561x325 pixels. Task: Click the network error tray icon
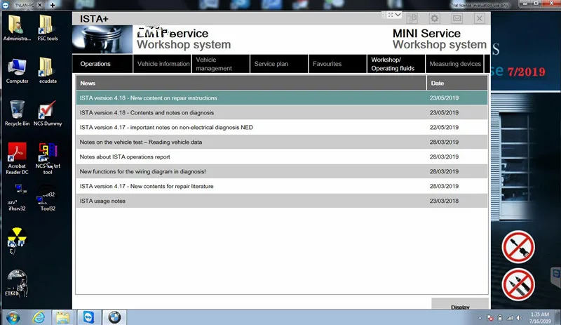coord(490,318)
